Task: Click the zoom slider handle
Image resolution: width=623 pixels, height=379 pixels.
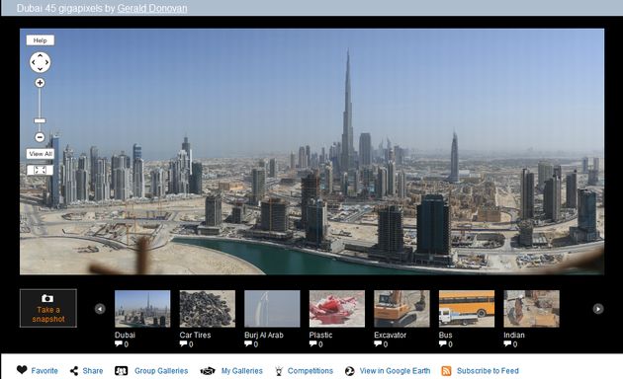Action: click(x=40, y=120)
